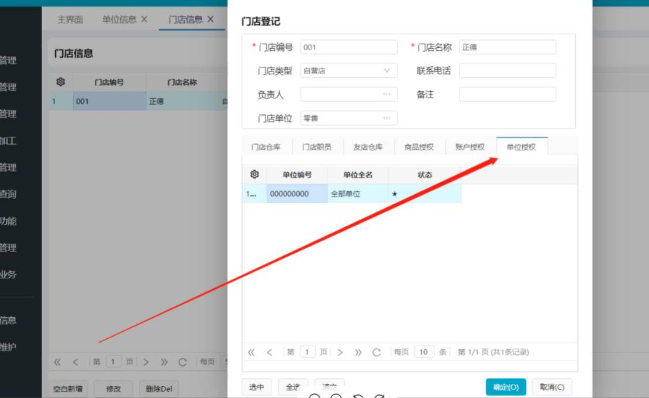Go to previous page in dialog pager
This screenshot has height=398, width=649.
coord(270,352)
